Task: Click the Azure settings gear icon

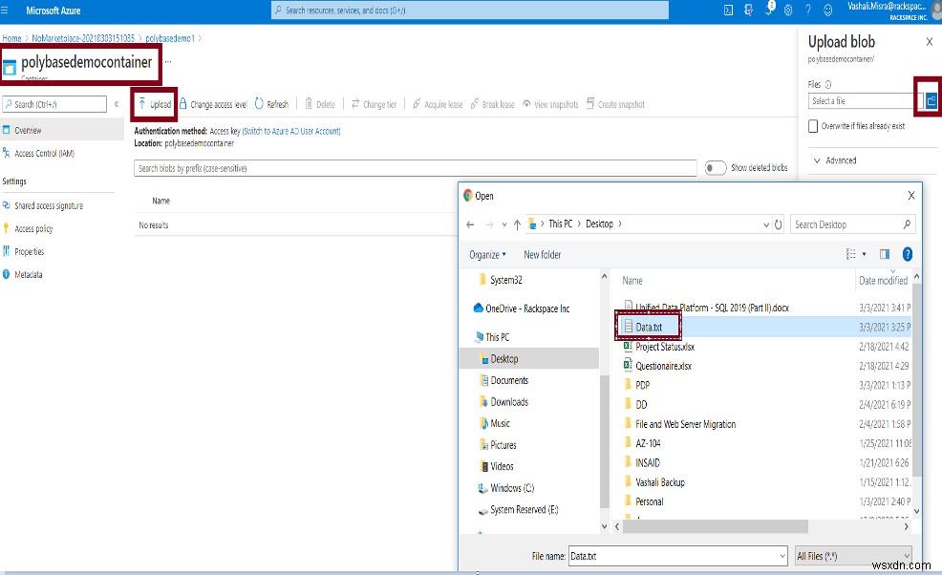Action: (788, 11)
